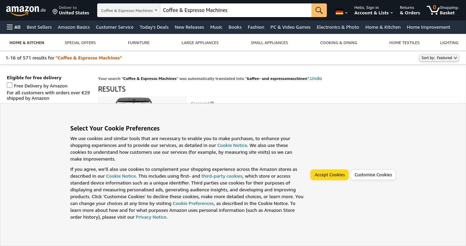466x246 pixels.
Task: Open the first Cookie Notice link
Action: click(x=232, y=145)
